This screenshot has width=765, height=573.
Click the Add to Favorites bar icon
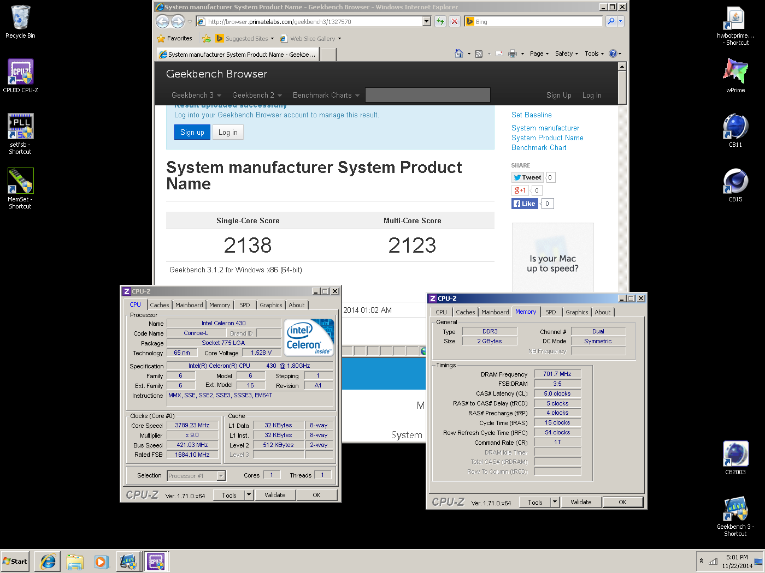click(x=207, y=39)
